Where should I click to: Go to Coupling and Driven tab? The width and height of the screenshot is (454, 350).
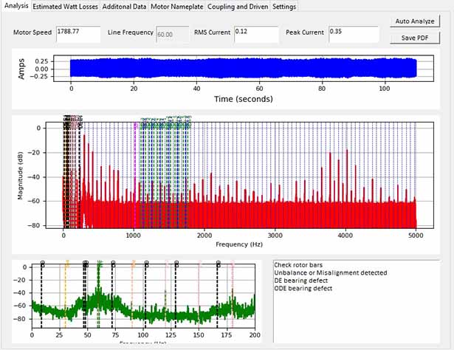point(238,7)
